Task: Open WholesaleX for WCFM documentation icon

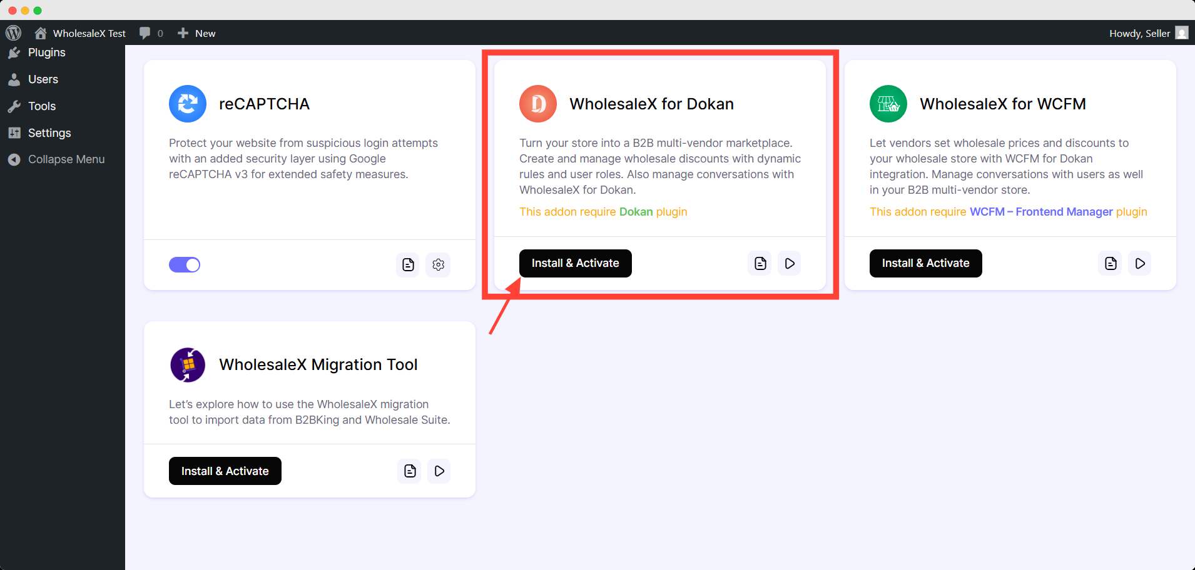Action: 1110,263
